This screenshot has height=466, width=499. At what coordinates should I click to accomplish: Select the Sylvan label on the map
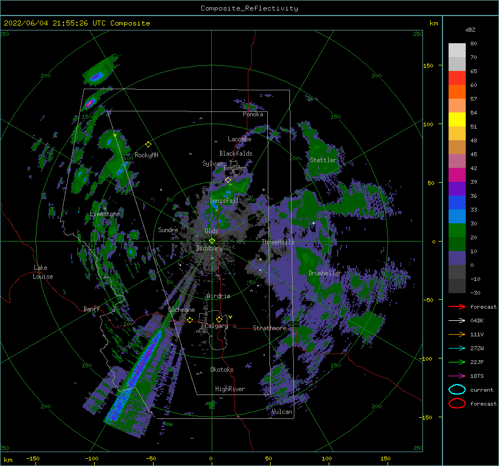[212, 163]
